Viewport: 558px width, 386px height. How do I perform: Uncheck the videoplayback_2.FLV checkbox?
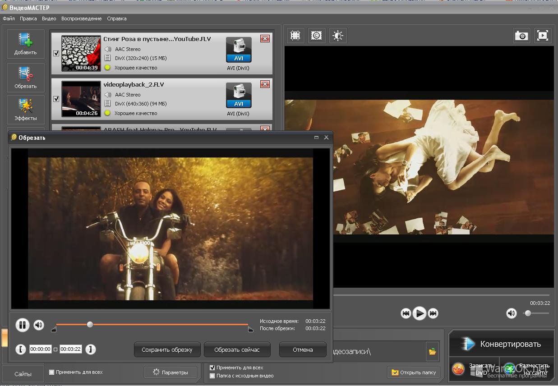pos(56,99)
